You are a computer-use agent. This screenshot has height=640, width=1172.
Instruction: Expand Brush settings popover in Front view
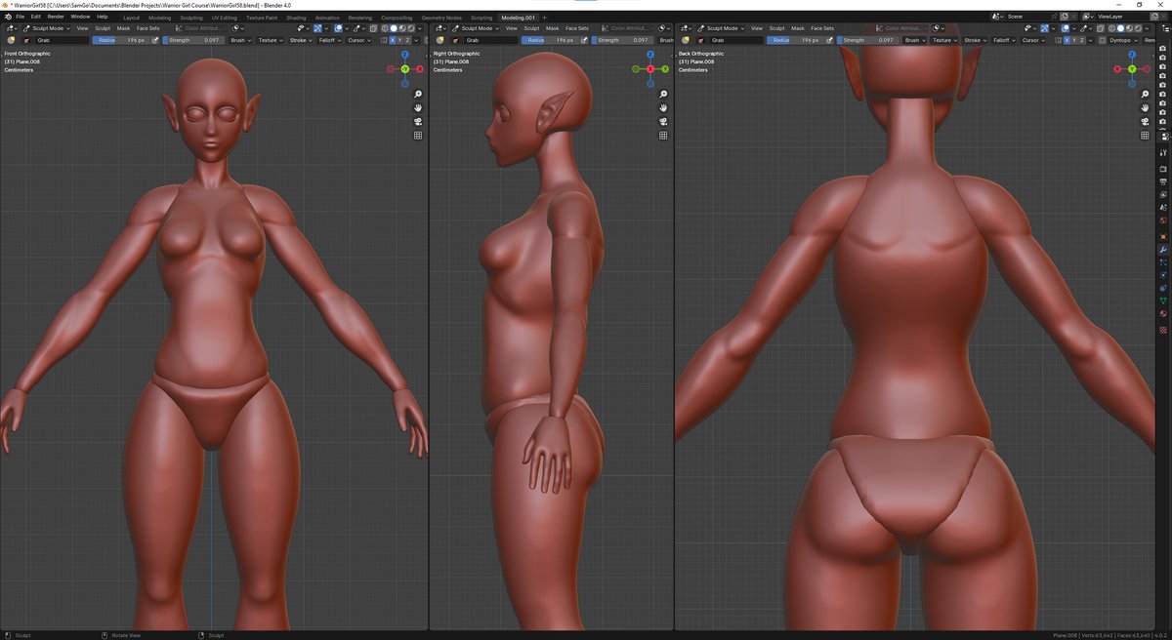[x=239, y=40]
